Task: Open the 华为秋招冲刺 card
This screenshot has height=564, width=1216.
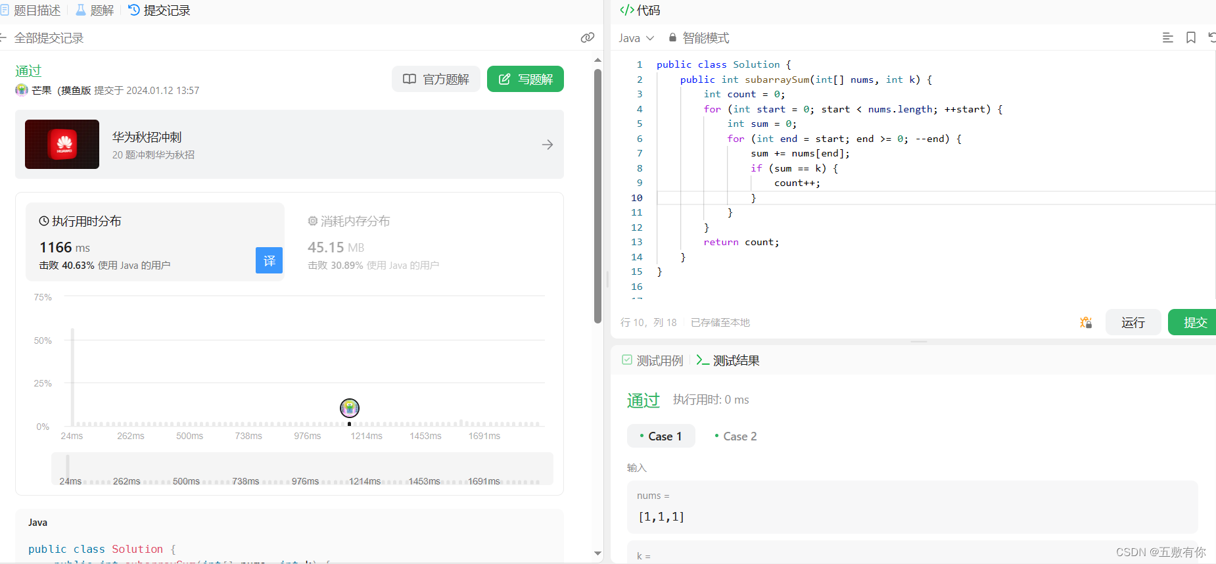Action: click(289, 144)
